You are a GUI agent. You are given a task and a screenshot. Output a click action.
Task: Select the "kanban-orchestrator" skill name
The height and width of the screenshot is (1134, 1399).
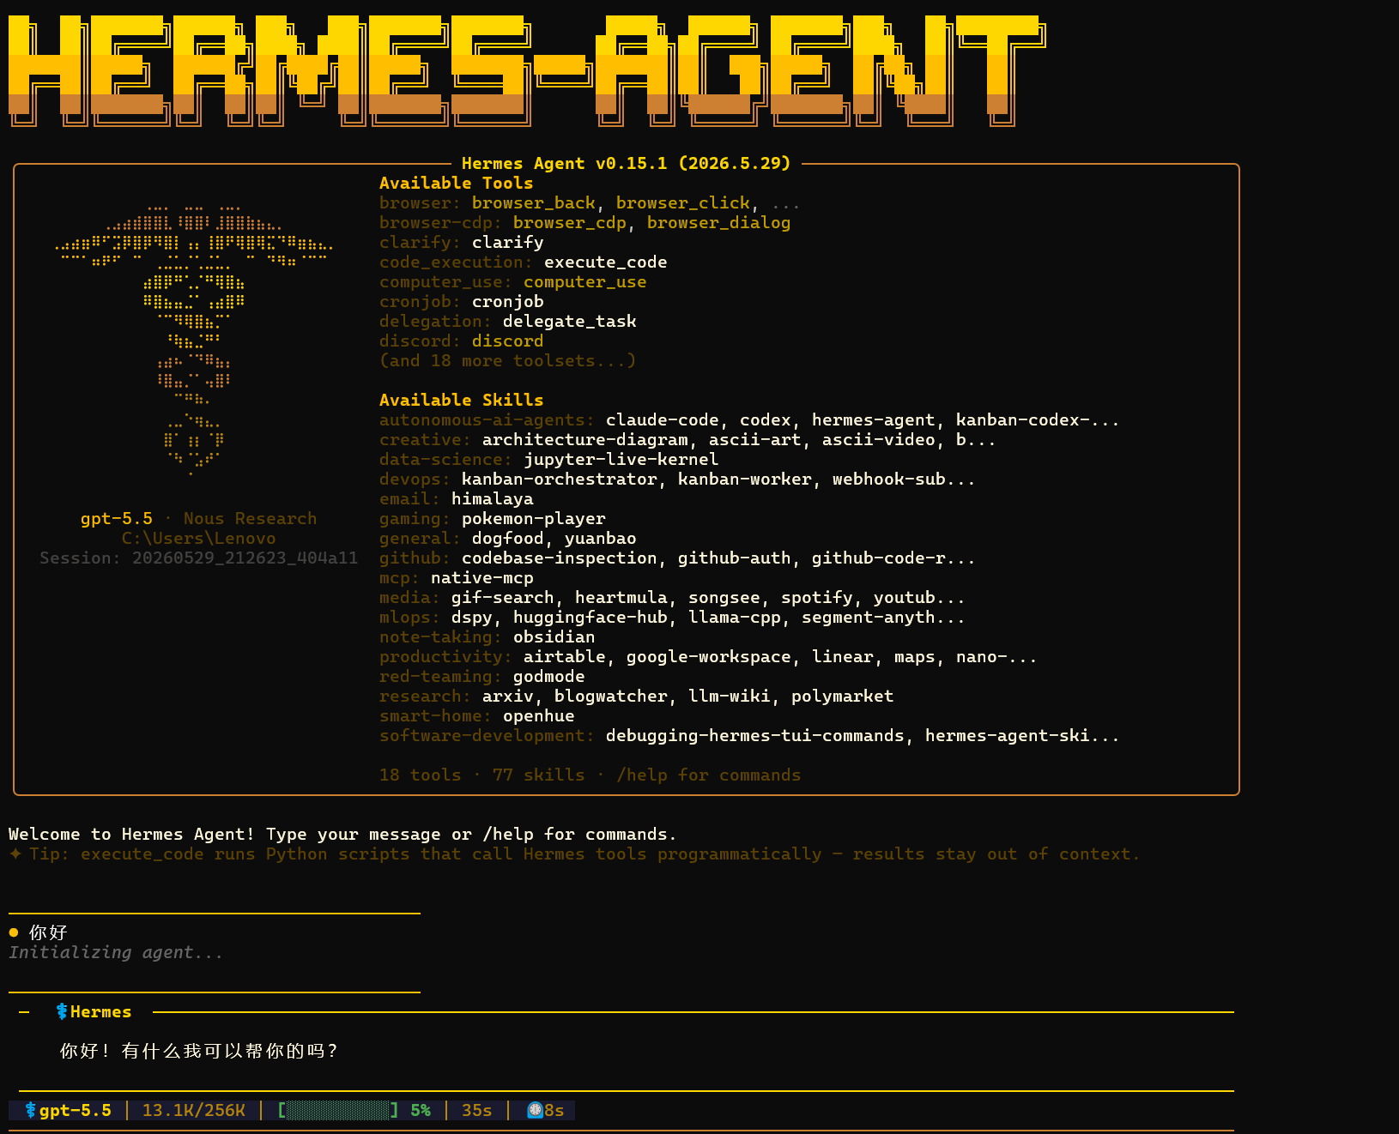(x=560, y=480)
